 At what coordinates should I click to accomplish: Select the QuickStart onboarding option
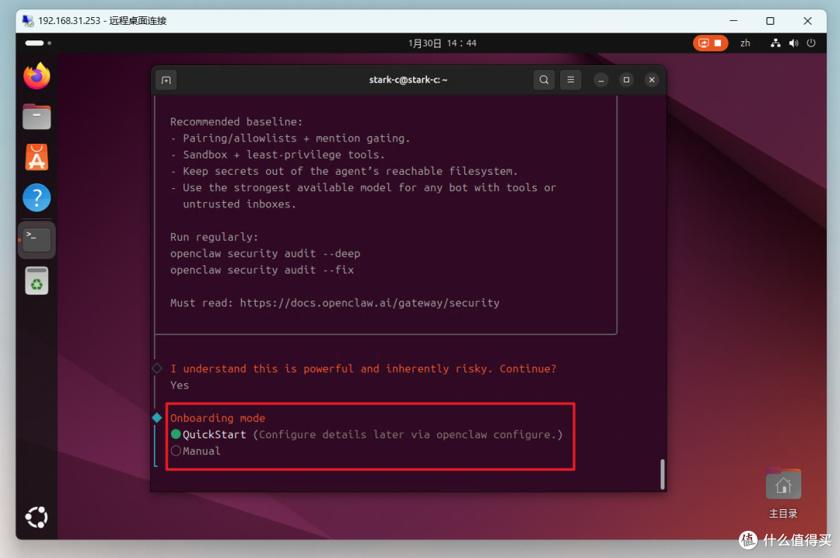[x=367, y=434]
